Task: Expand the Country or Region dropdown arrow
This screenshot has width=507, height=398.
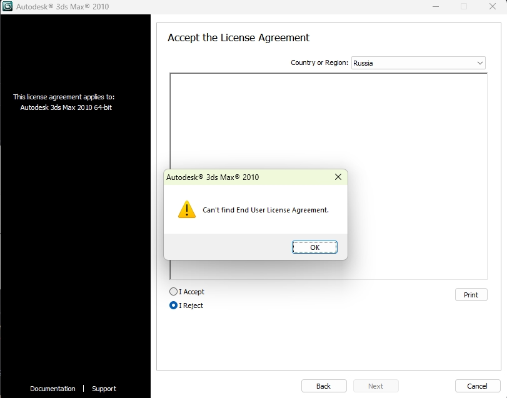Action: point(480,63)
